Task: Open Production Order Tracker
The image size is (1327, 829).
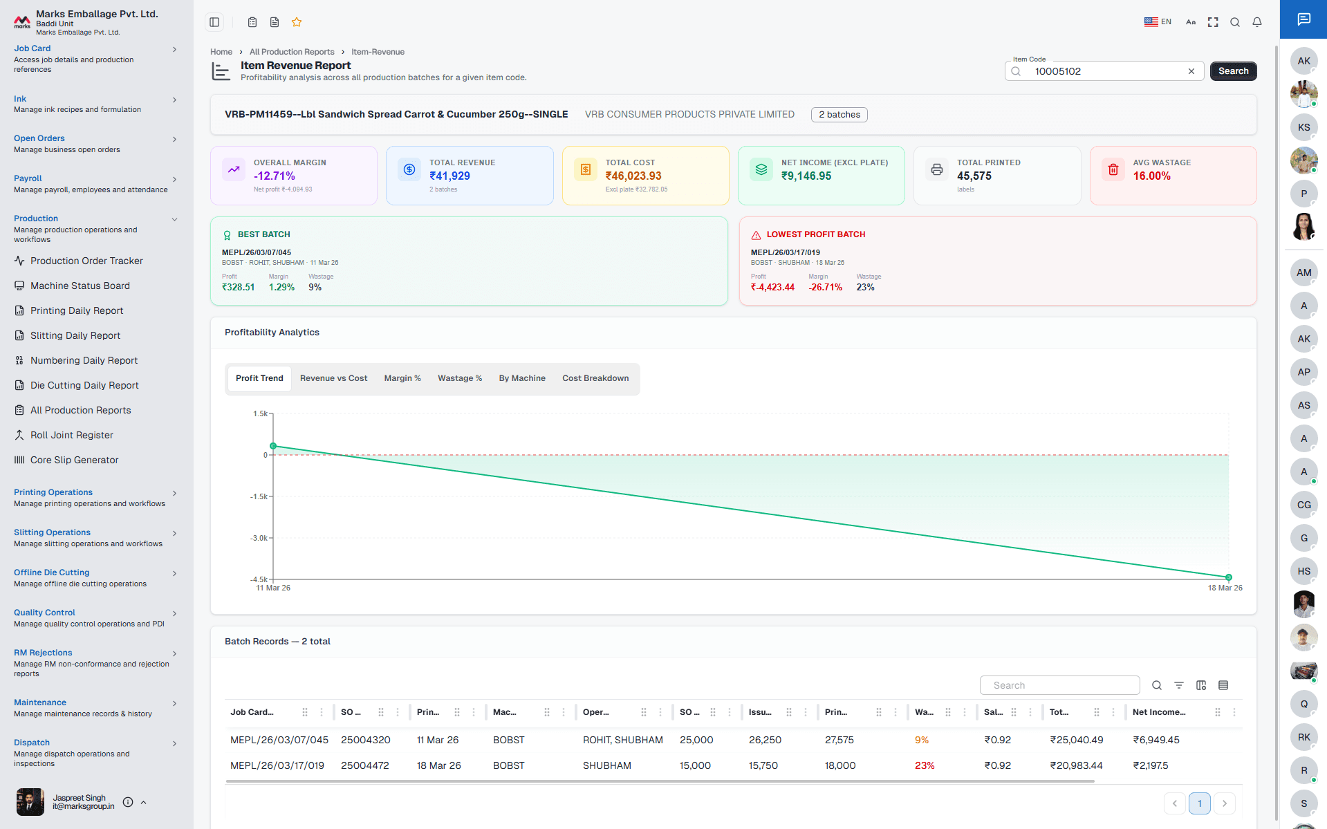Action: tap(86, 261)
